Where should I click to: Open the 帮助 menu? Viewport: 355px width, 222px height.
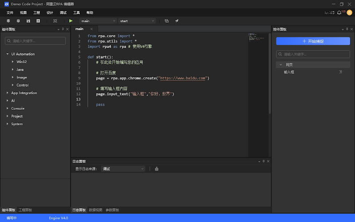pos(90,13)
